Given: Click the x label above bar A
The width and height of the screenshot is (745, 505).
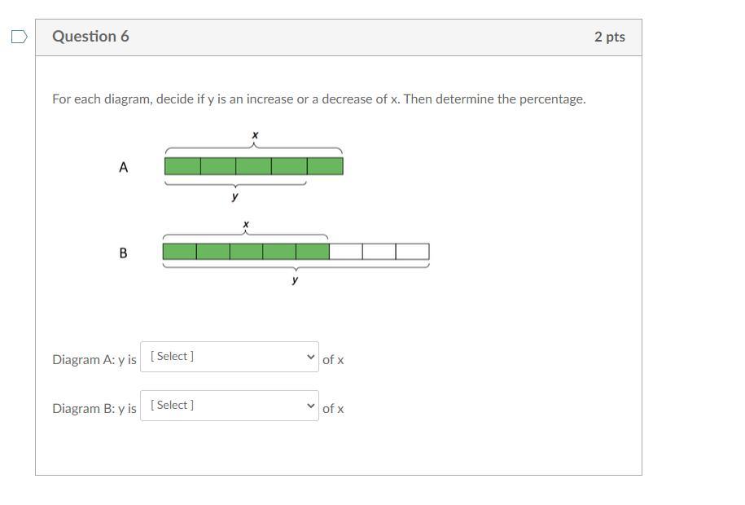Looking at the screenshot, I should [x=255, y=135].
